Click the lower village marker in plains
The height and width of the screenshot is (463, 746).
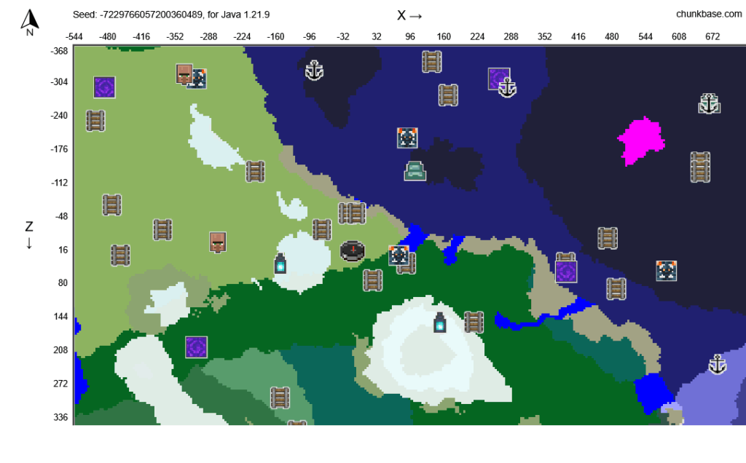coord(217,242)
